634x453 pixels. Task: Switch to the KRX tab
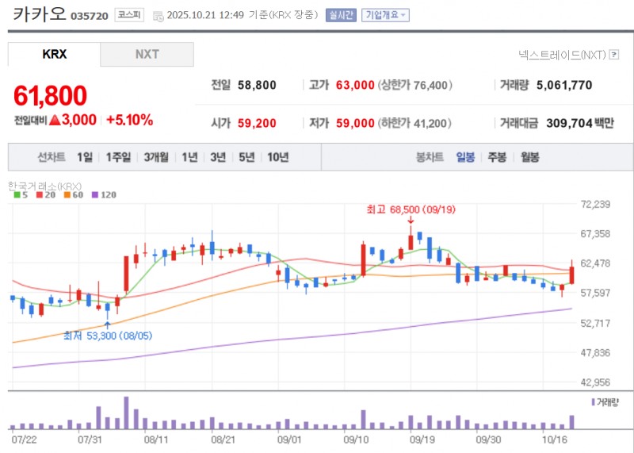pos(54,54)
